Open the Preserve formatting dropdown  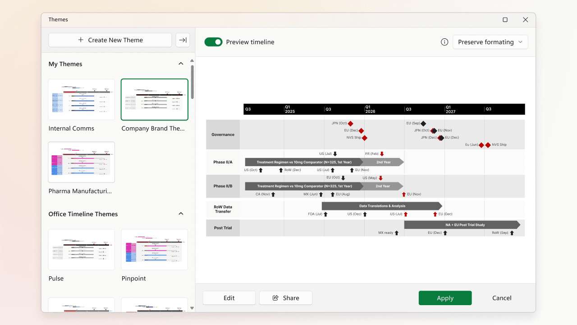(490, 42)
